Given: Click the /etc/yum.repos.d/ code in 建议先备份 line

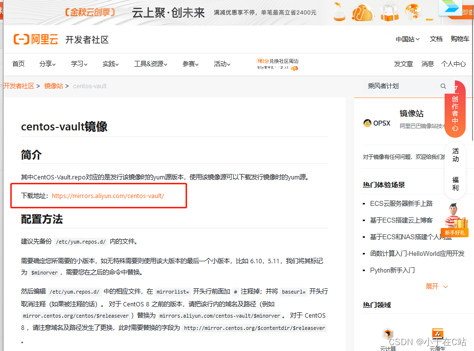Looking at the screenshot, I should click(x=81, y=242).
